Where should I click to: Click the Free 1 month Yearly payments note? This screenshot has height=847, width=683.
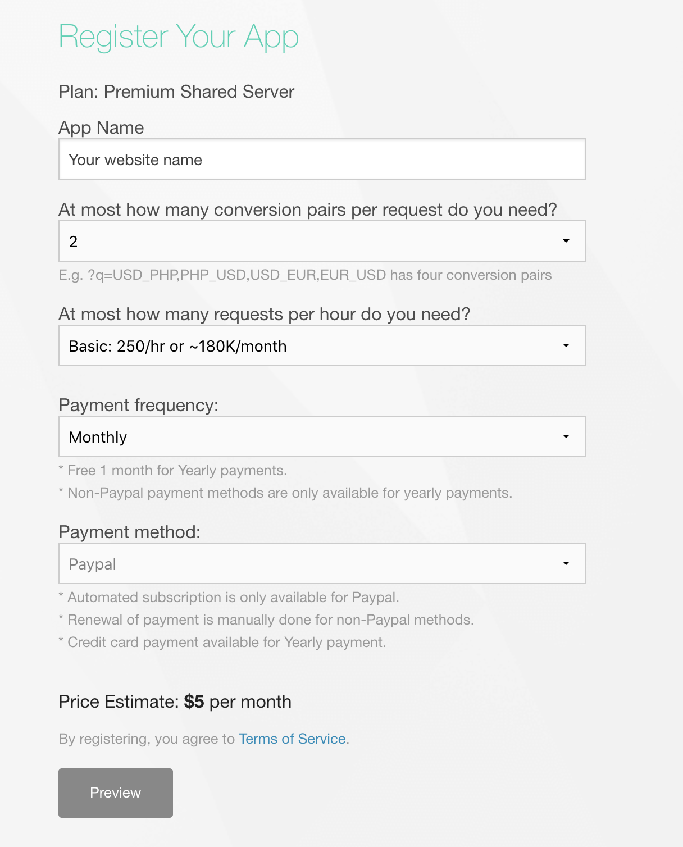click(173, 471)
